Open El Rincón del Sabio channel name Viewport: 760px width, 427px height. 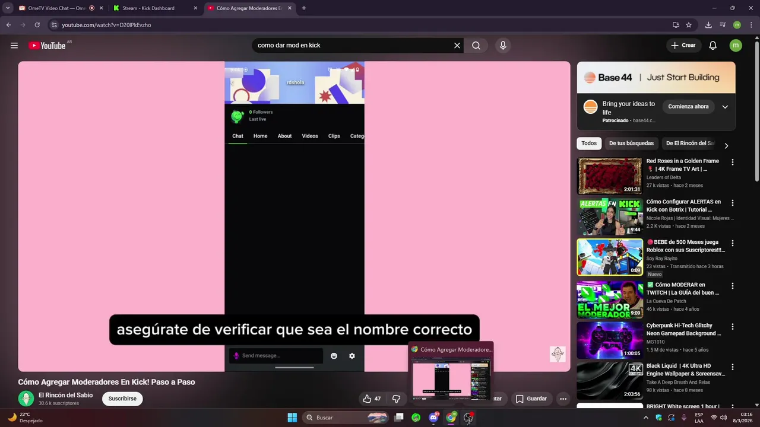click(x=65, y=395)
